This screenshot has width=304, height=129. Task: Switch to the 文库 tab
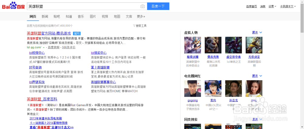coord(129,16)
